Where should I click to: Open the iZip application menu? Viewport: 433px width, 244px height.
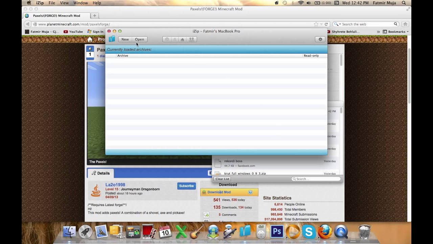40,3
